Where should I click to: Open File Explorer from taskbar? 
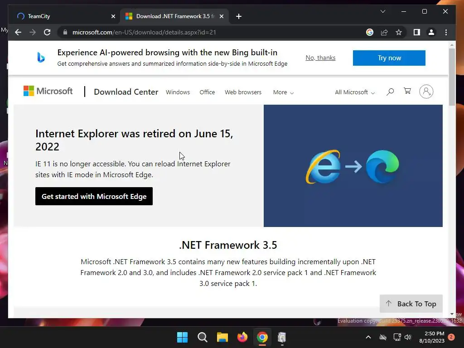(x=222, y=337)
